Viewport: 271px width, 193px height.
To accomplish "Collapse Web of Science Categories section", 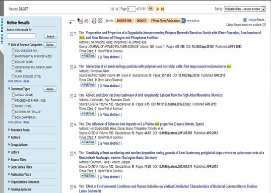I will pyautogui.click(x=9, y=45).
